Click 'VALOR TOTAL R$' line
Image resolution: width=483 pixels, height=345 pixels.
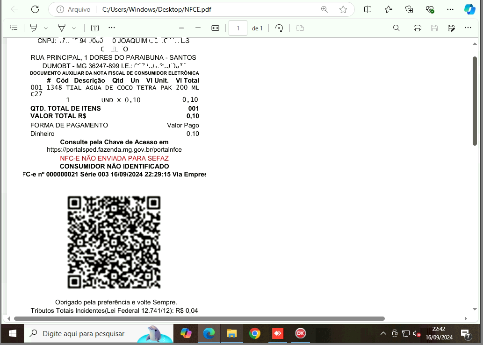pos(115,116)
